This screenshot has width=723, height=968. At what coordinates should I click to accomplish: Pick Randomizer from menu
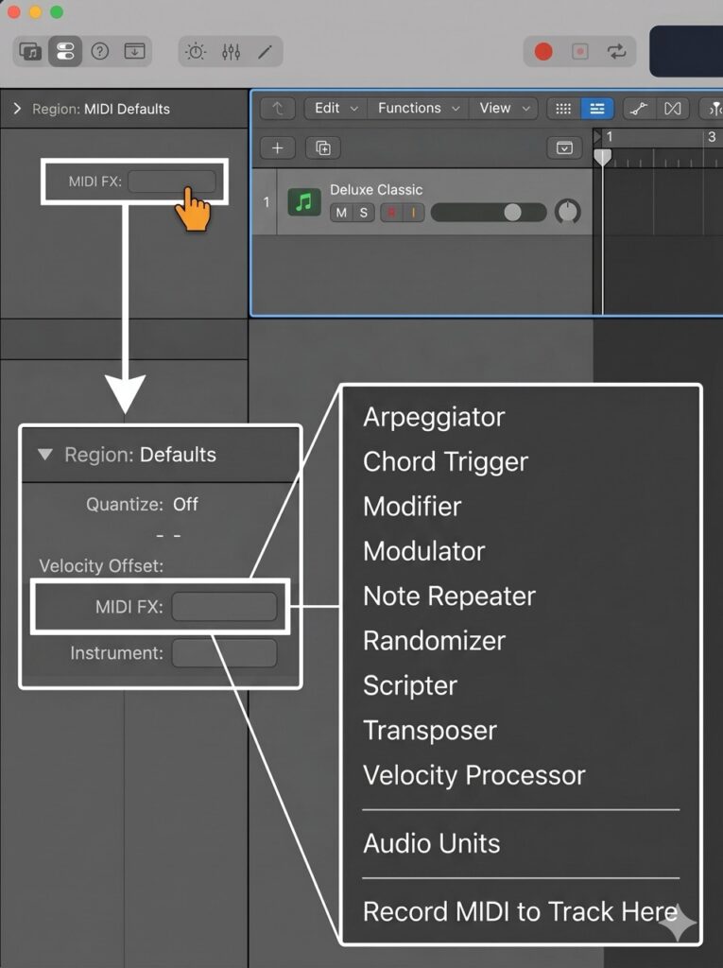click(x=434, y=641)
